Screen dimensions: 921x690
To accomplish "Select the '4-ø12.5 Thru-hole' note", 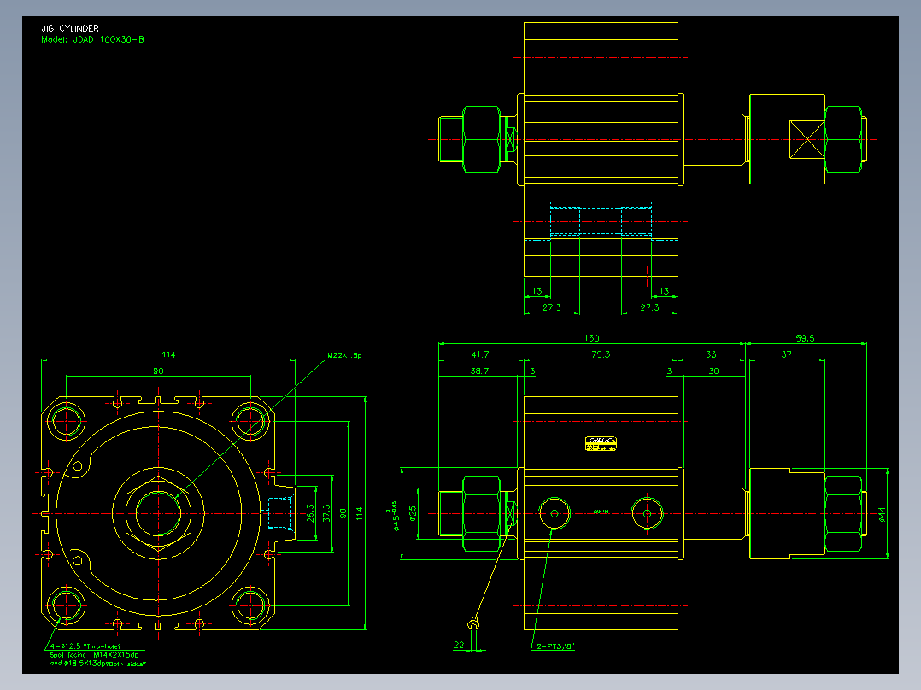I will coord(85,646).
